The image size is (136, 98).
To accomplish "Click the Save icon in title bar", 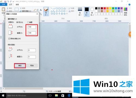I will (5, 1).
